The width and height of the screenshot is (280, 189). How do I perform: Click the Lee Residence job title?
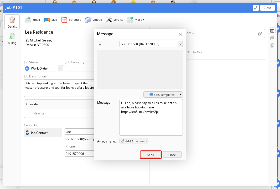click(x=39, y=32)
